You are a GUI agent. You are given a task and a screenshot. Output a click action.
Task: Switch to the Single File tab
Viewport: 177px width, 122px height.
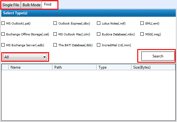[x=11, y=5]
